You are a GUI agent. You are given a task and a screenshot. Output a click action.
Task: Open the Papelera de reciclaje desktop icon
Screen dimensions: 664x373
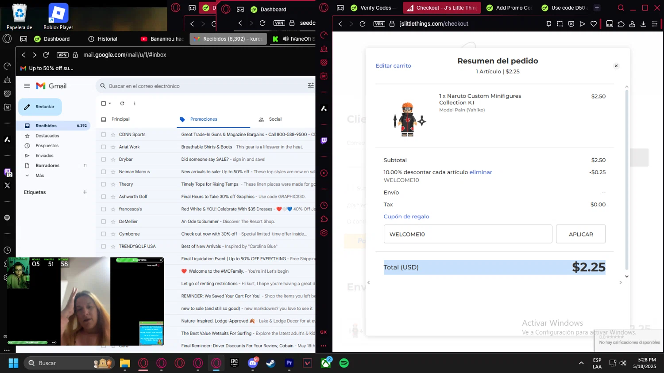pyautogui.click(x=19, y=17)
